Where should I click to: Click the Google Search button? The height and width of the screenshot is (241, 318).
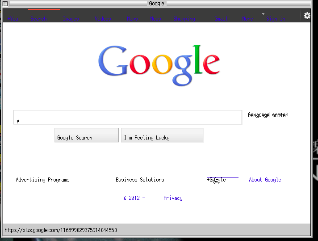click(x=87, y=135)
